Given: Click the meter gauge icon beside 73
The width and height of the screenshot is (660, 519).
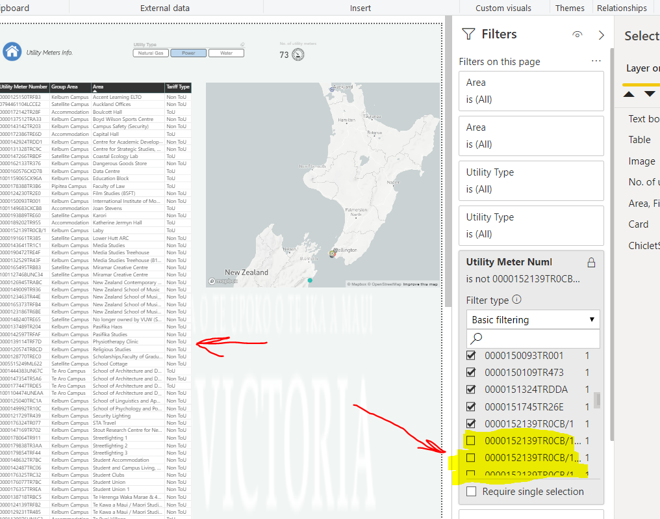Looking at the screenshot, I should pyautogui.click(x=298, y=55).
